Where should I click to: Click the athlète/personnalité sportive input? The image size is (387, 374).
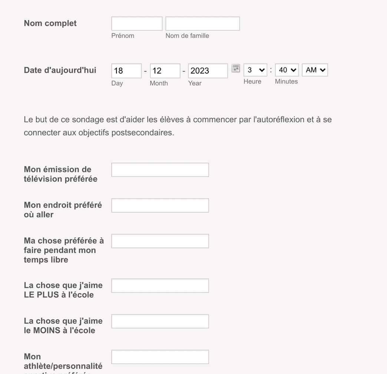[160, 357]
